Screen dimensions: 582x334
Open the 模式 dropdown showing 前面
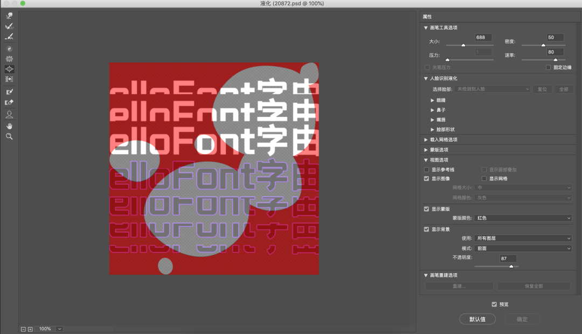(522, 248)
